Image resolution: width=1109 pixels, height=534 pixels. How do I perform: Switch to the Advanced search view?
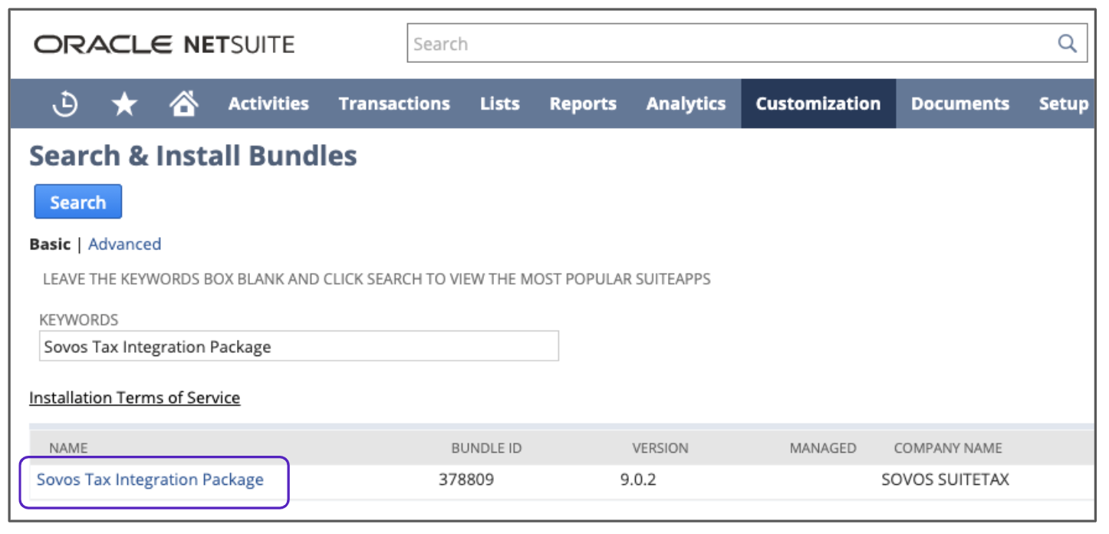coord(124,244)
